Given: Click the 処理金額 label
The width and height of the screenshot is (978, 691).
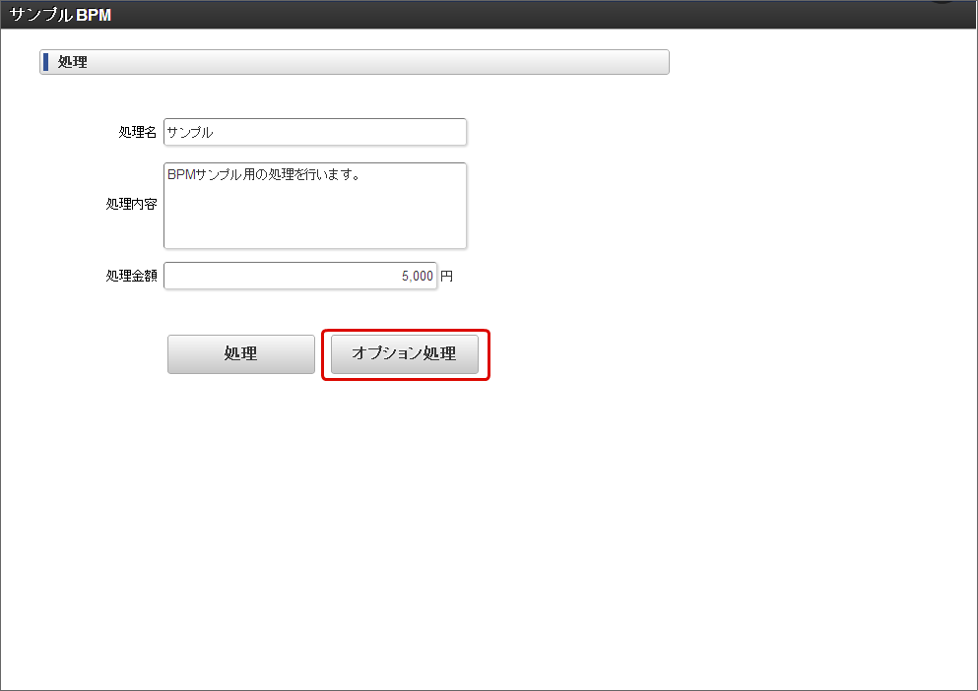Looking at the screenshot, I should pyautogui.click(x=131, y=276).
